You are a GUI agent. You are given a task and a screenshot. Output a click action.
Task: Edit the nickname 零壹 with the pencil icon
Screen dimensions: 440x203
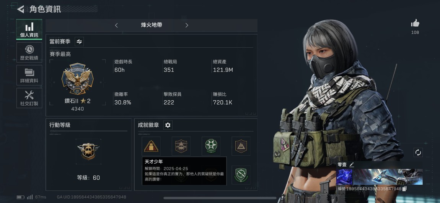pyautogui.click(x=352, y=165)
